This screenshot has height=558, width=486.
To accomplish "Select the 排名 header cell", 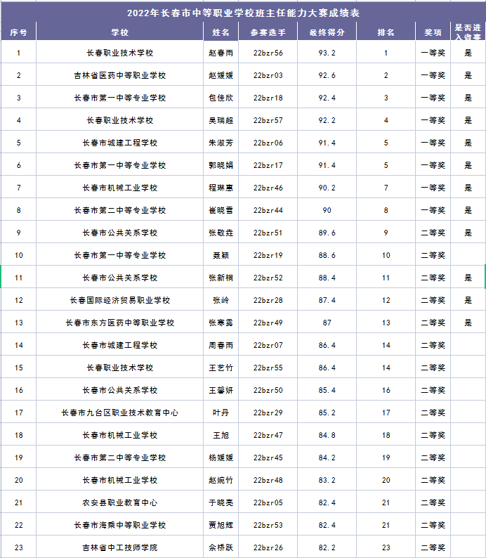I will click(386, 32).
